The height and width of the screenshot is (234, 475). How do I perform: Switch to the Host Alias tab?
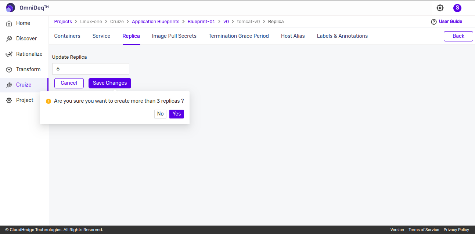[293, 36]
